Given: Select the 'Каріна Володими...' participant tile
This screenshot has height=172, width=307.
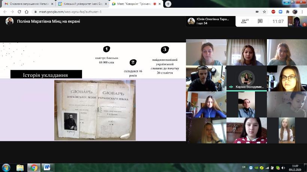Looking at the screenshot, I should pyautogui.click(x=246, y=78).
